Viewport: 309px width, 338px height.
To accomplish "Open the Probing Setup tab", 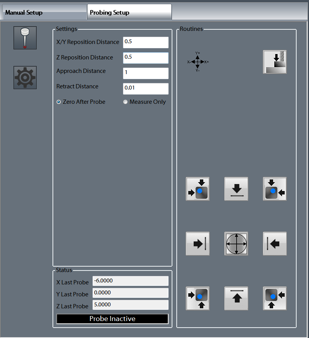I will pyautogui.click(x=129, y=12).
